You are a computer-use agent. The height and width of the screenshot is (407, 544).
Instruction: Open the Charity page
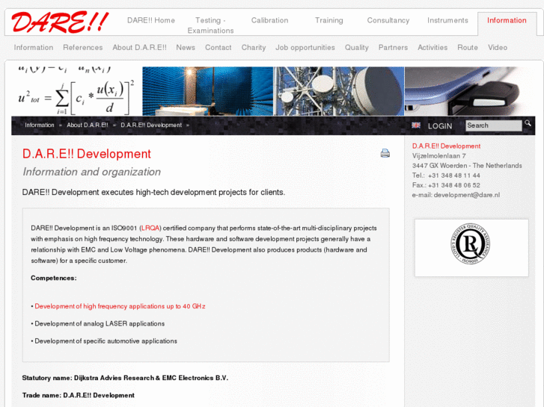click(254, 48)
